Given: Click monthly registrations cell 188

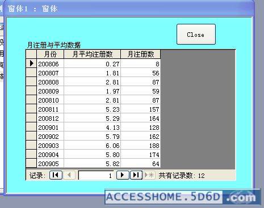Looking at the screenshot, I should [x=141, y=146].
